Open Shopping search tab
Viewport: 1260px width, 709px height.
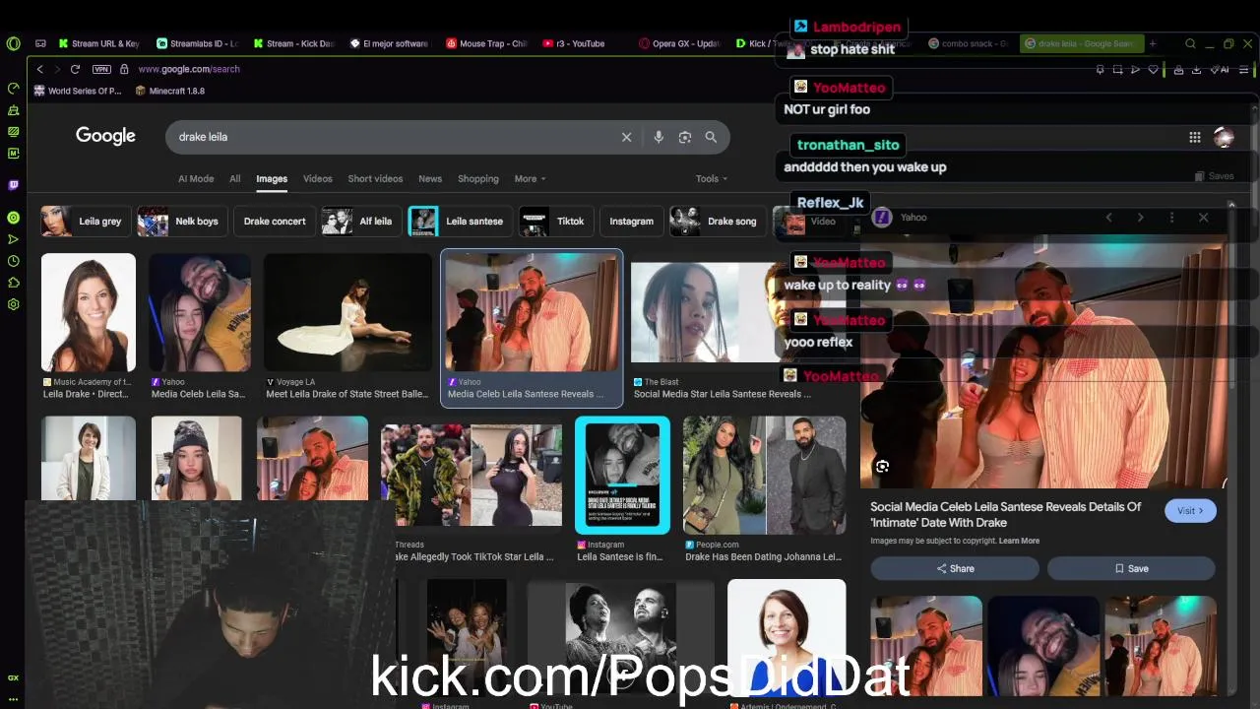[x=478, y=178]
